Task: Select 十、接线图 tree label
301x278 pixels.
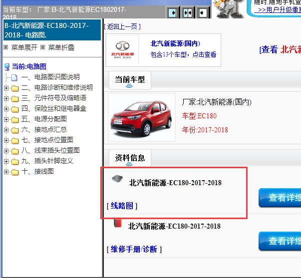Action: point(37,171)
